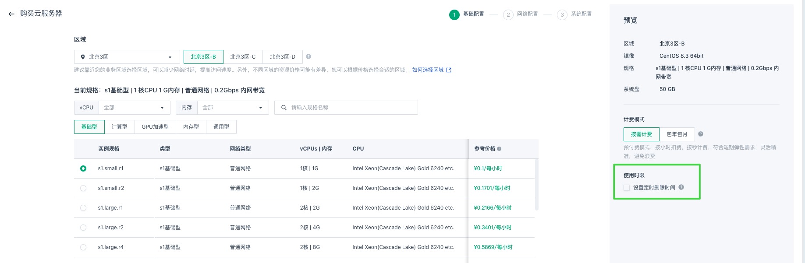Click the back arrow next to 购买云服务器
Image resolution: width=805 pixels, height=263 pixels.
[11, 14]
